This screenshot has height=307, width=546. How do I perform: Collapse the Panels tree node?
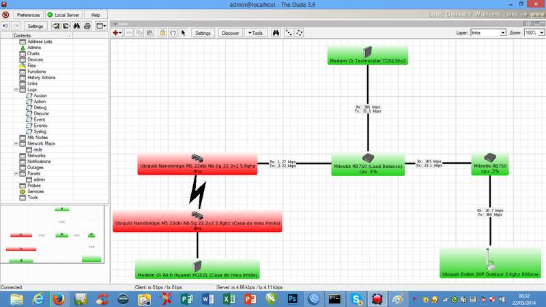(x=16, y=174)
